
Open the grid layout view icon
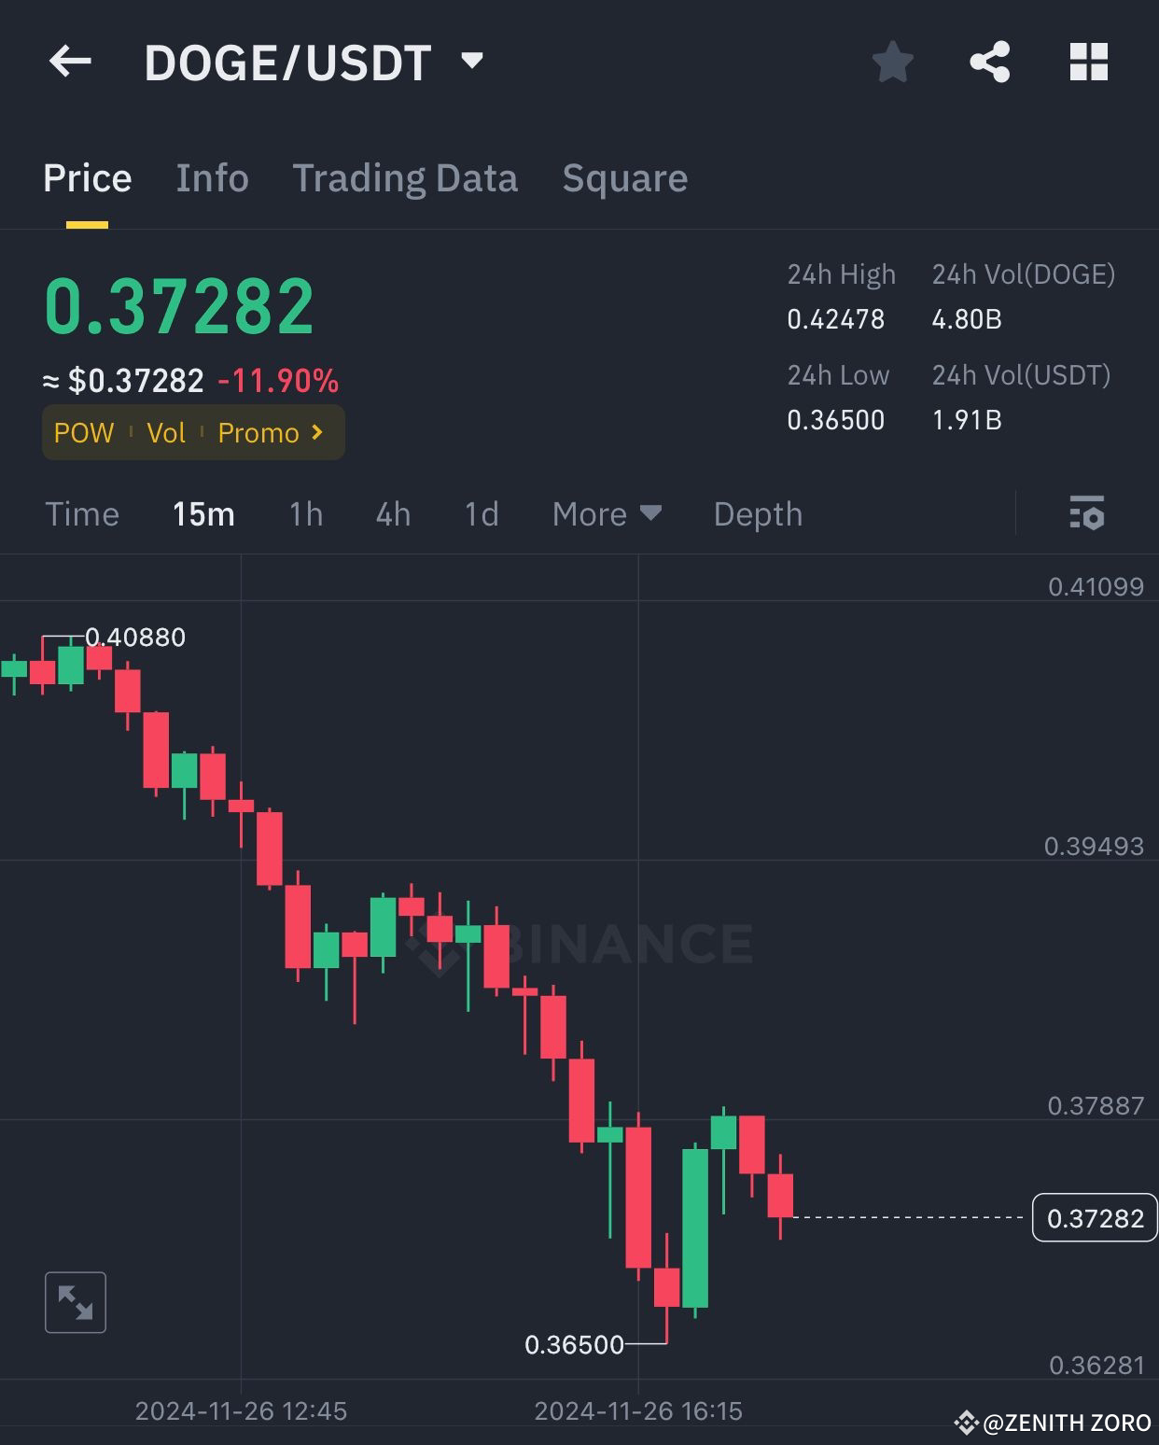(x=1088, y=62)
